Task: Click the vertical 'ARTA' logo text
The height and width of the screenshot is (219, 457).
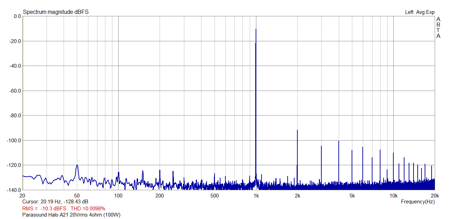Action: tap(438, 27)
